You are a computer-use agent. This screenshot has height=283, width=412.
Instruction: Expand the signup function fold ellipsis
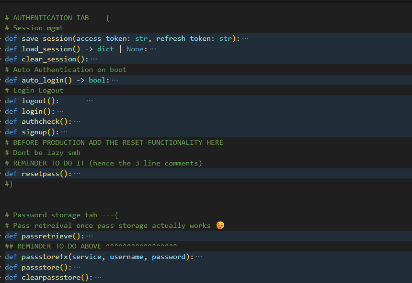point(64,132)
